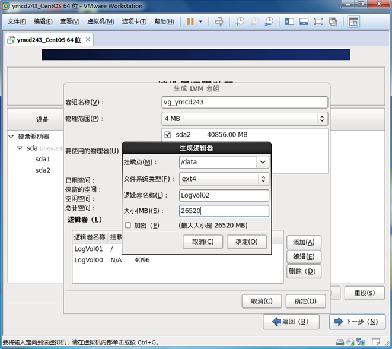The height and width of the screenshot is (349, 392).
Task: Open the 虚拟机(M) menu
Action: [100, 21]
